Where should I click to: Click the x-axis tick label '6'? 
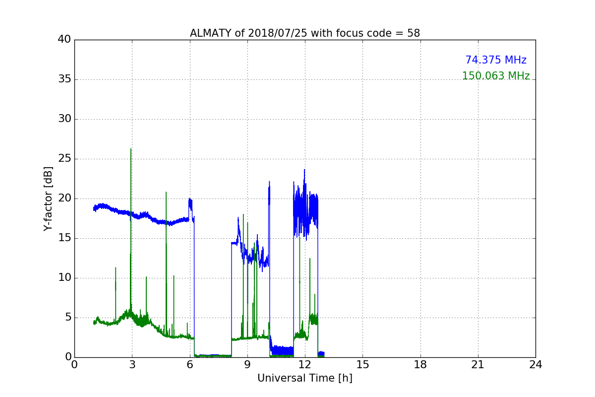coord(190,364)
